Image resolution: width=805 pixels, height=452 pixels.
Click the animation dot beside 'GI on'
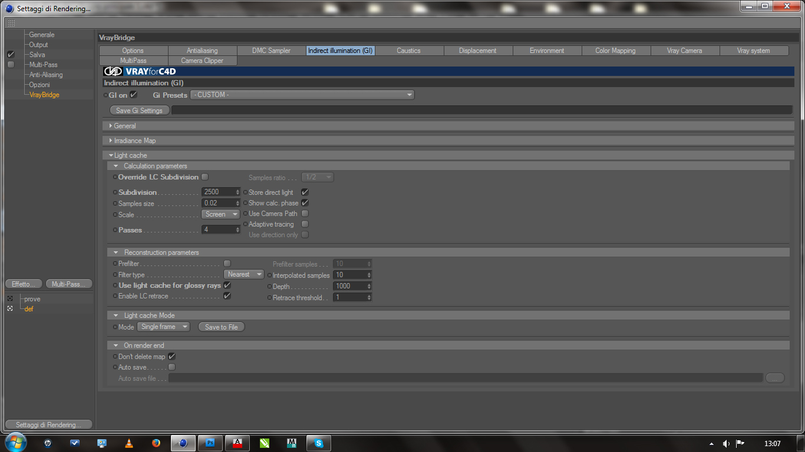point(105,95)
